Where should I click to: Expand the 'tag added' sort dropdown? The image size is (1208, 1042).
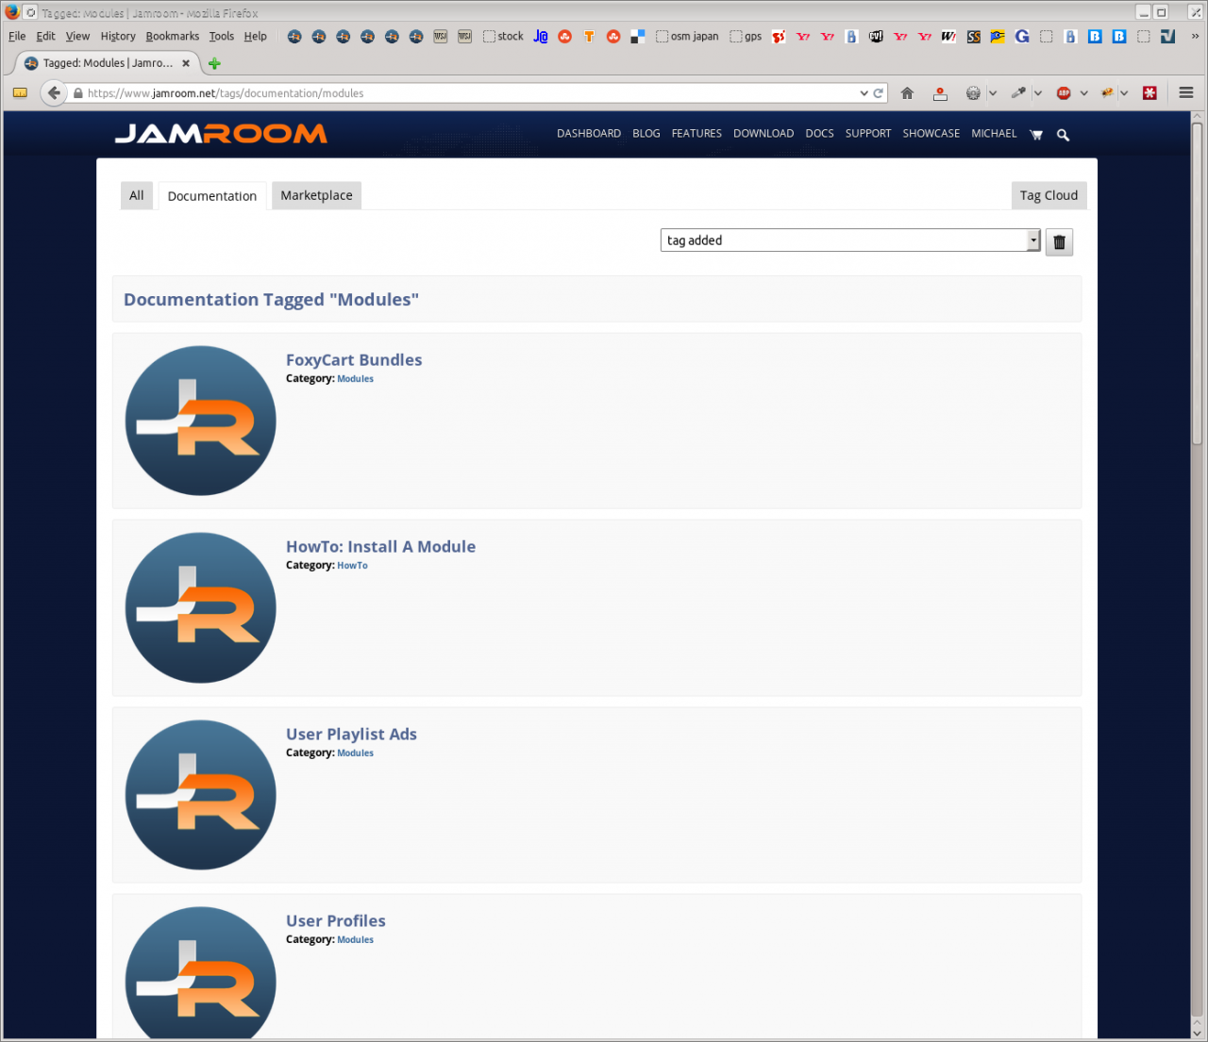pyautogui.click(x=1033, y=240)
